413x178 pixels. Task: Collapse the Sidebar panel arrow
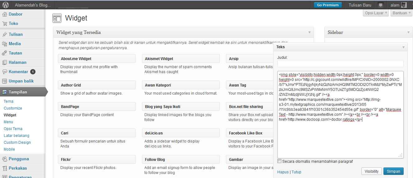click(x=408, y=32)
